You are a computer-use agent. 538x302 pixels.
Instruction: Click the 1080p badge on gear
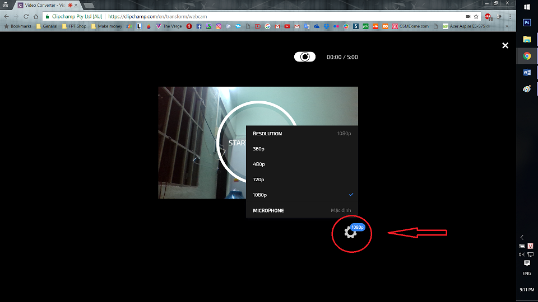point(358,228)
